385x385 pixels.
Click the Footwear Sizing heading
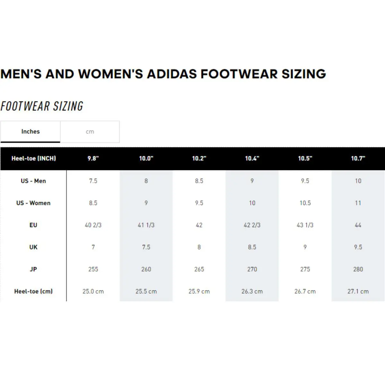(x=42, y=106)
